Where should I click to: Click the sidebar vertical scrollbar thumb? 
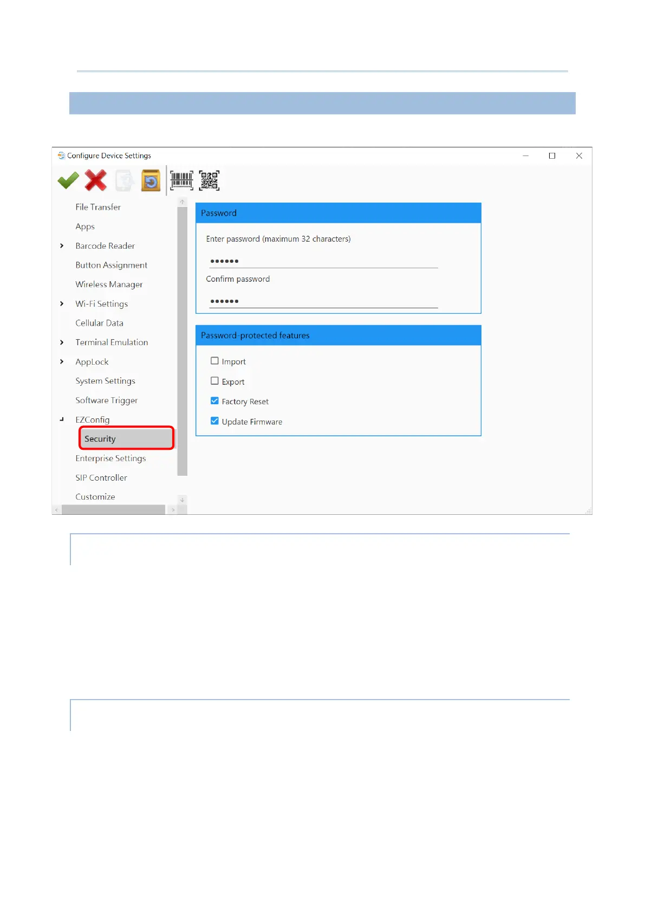pyautogui.click(x=182, y=341)
